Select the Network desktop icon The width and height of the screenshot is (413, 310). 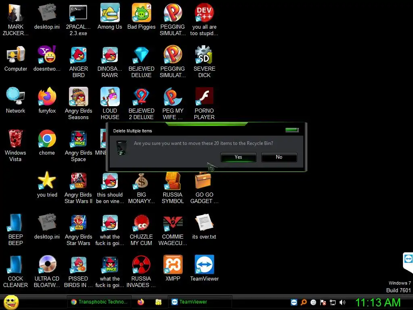[16, 101]
